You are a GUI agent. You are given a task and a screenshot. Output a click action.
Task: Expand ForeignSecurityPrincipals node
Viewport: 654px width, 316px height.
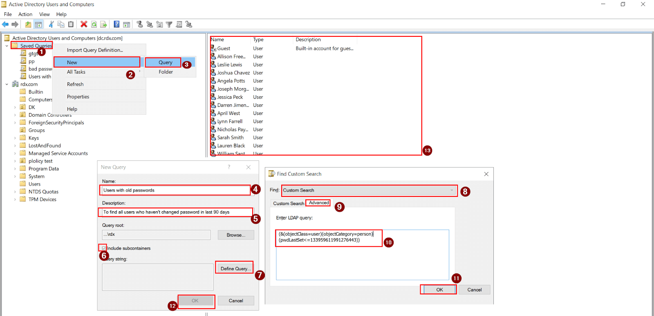tap(15, 122)
